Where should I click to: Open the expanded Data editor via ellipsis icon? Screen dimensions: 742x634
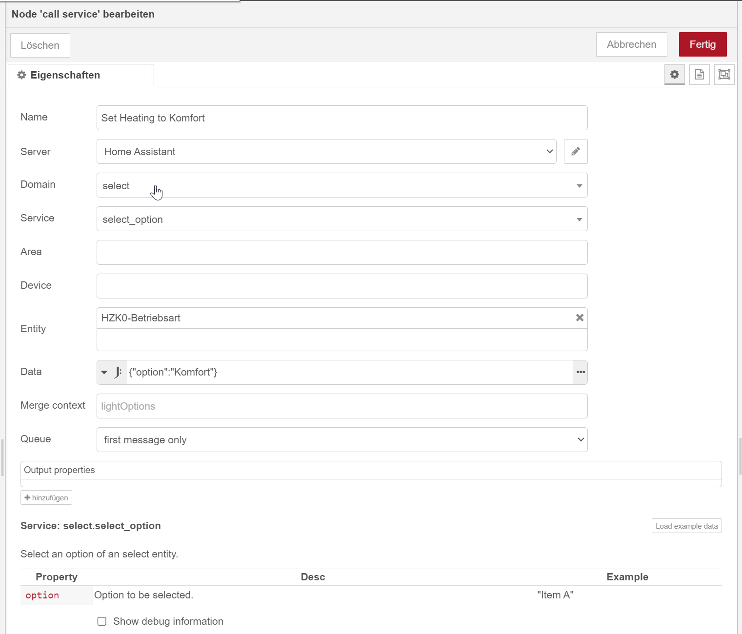[580, 372]
